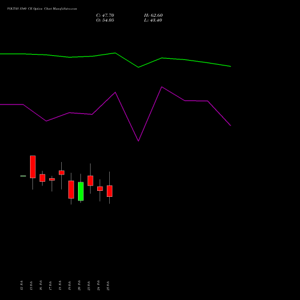Click the 12 Feb date label
The image size is (300, 300).
(x=22, y=286)
